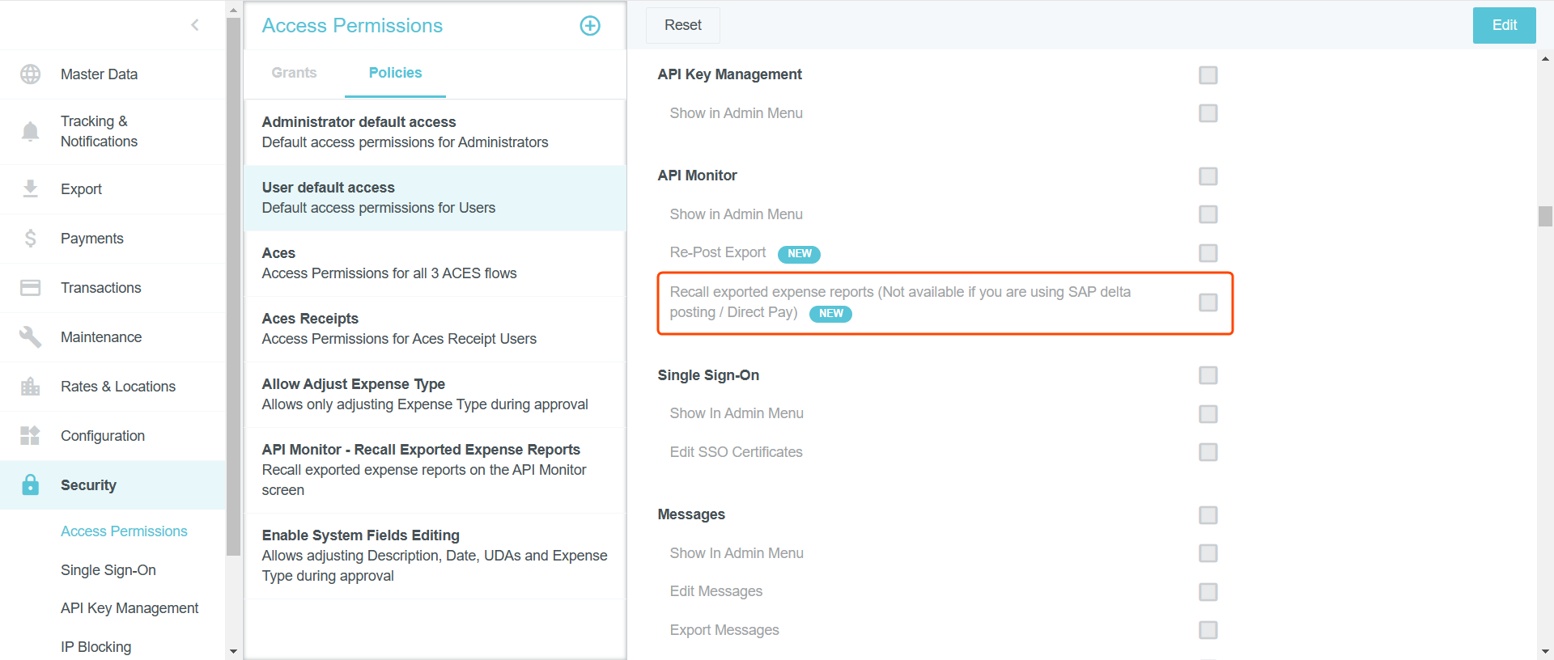Select the Maintenance wrench icon
1554x660 pixels.
30,336
